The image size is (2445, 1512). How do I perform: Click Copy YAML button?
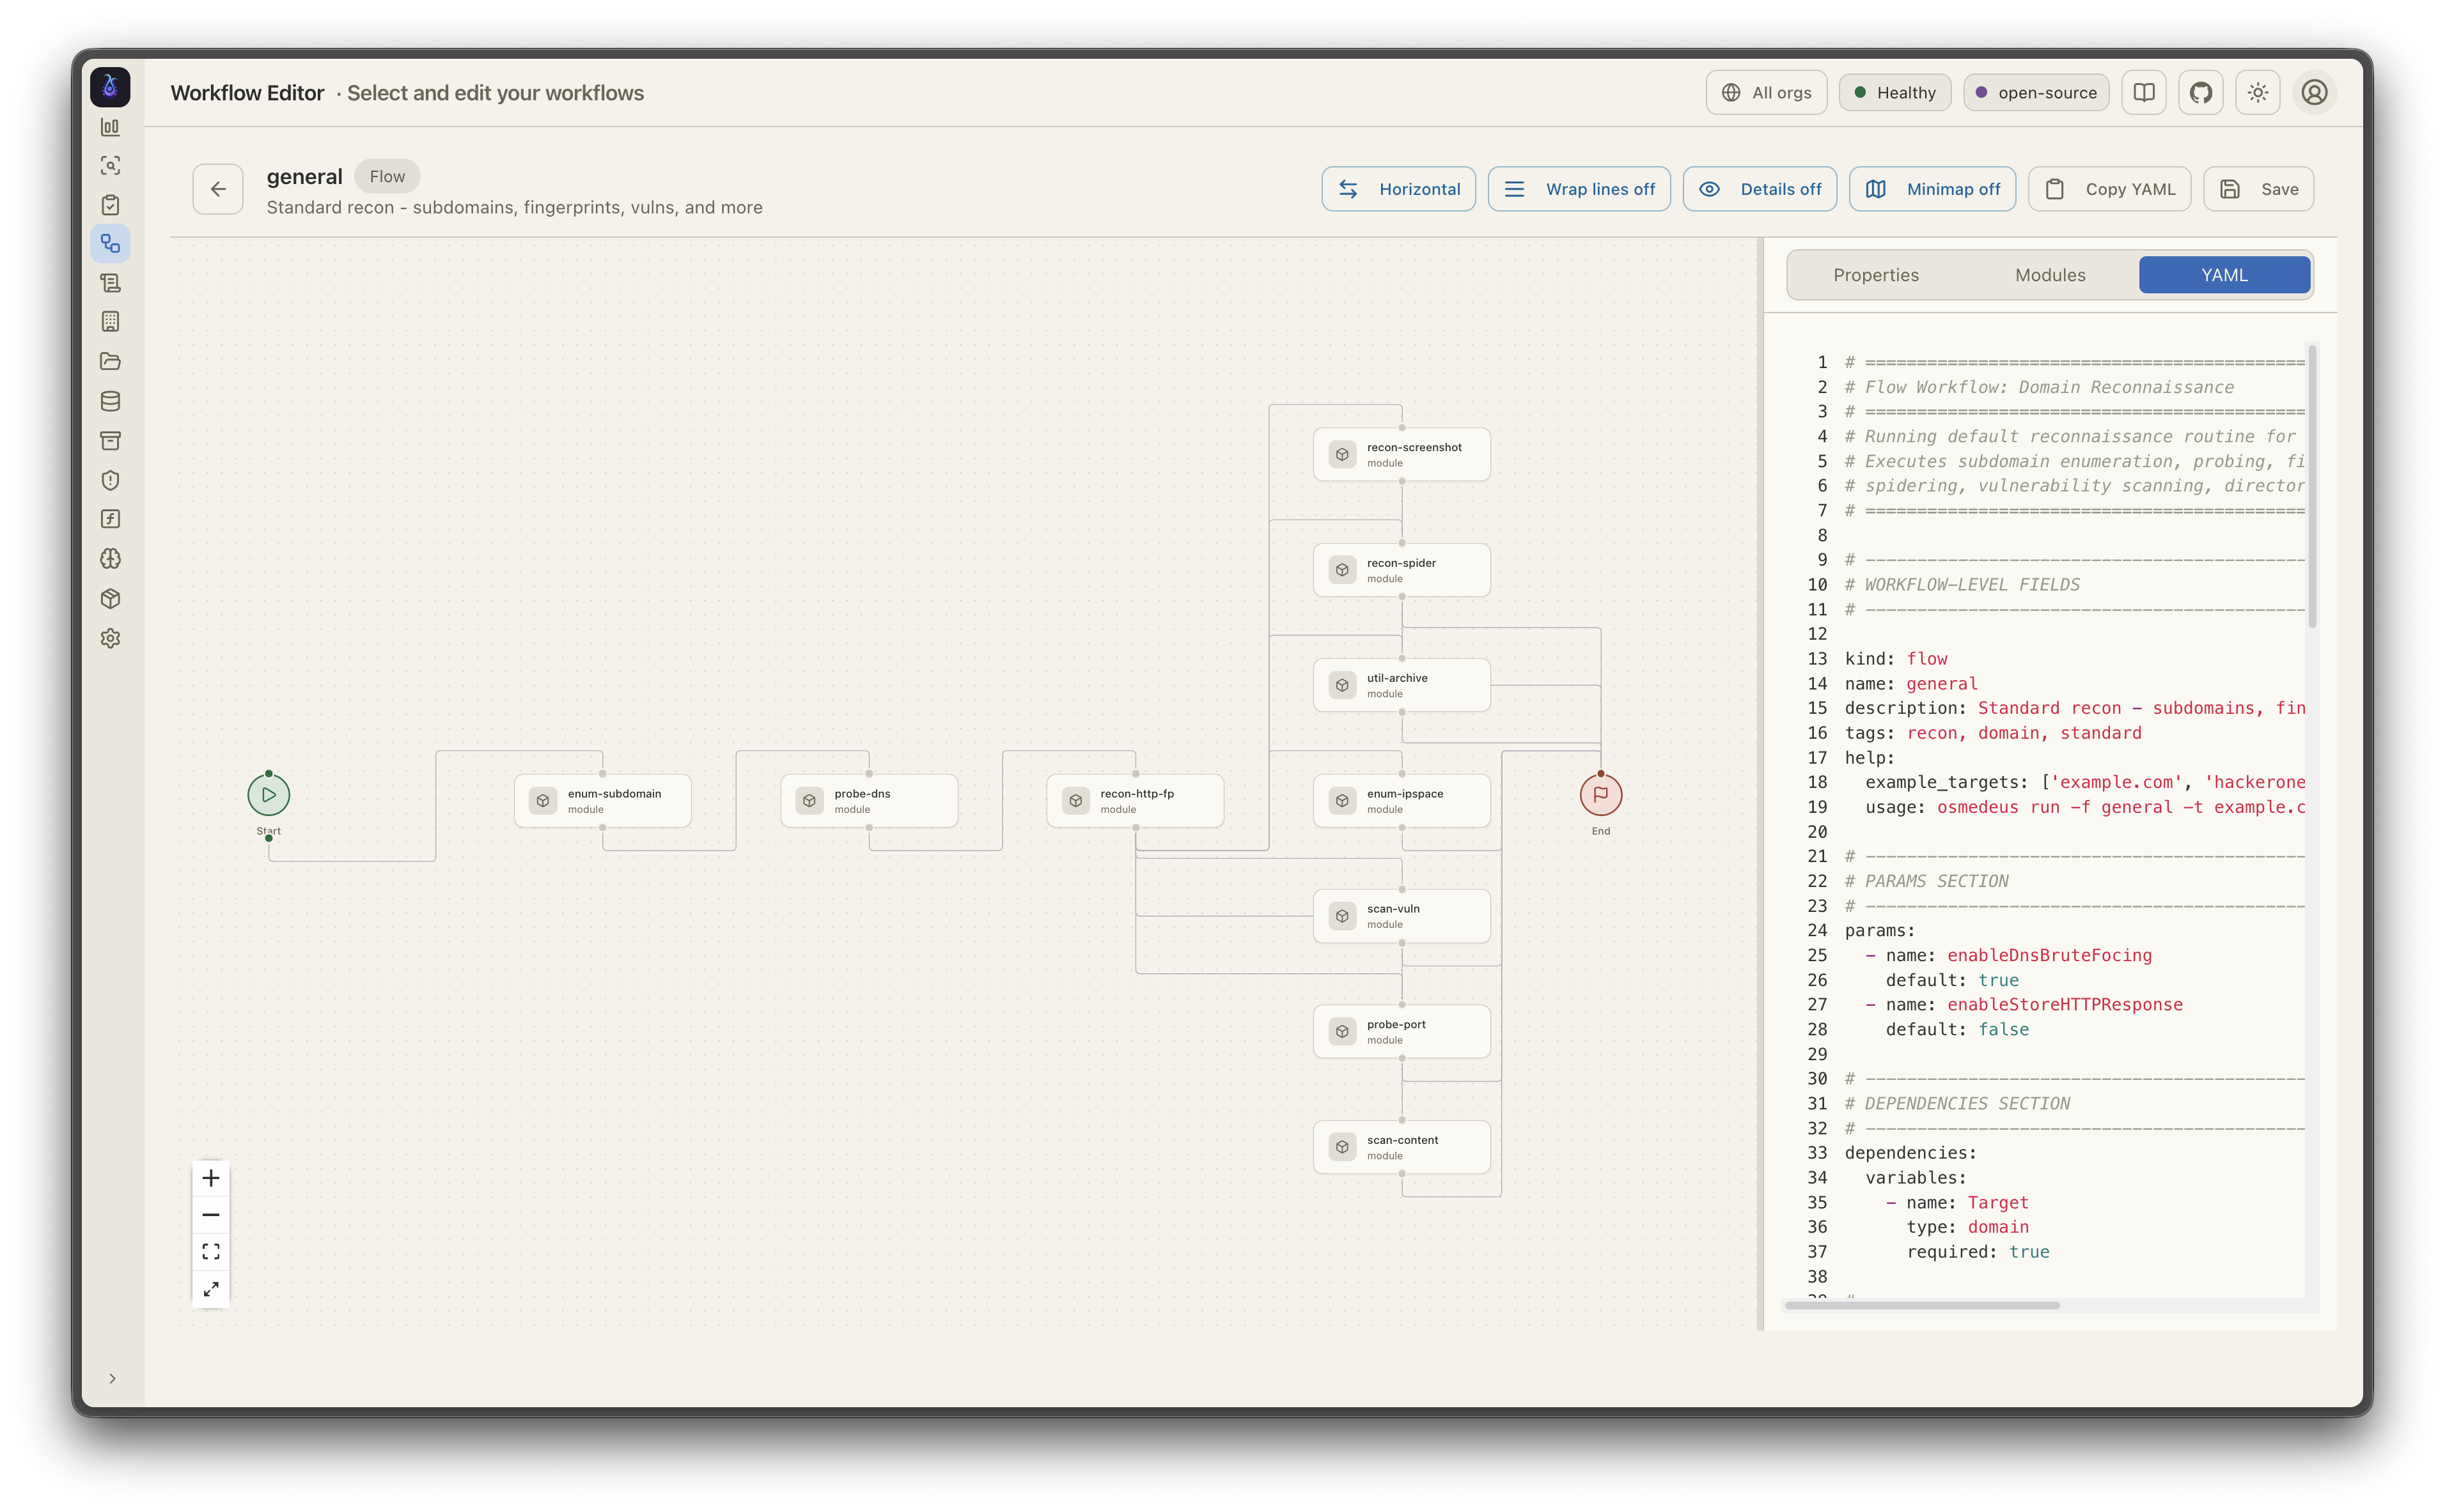click(x=2109, y=189)
